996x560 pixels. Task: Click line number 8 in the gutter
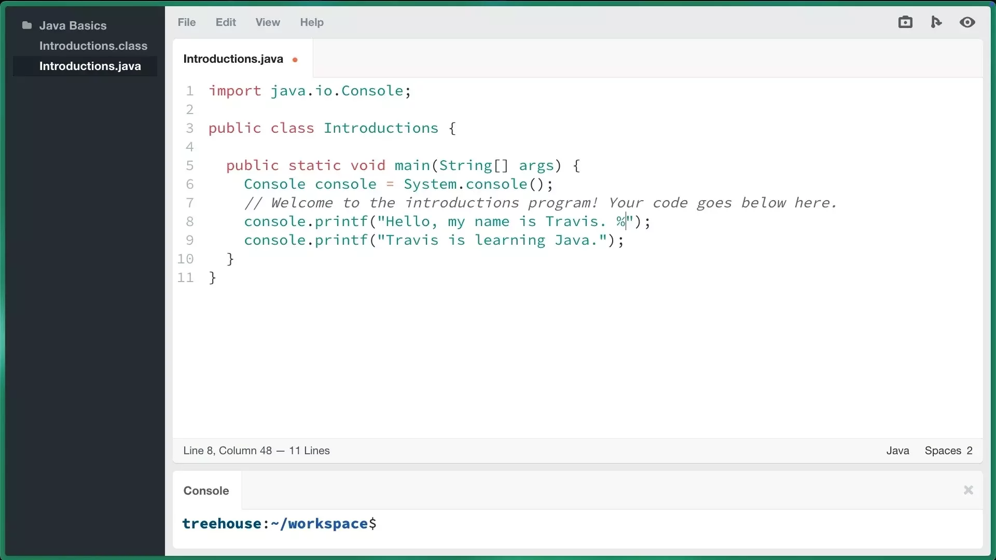(190, 221)
